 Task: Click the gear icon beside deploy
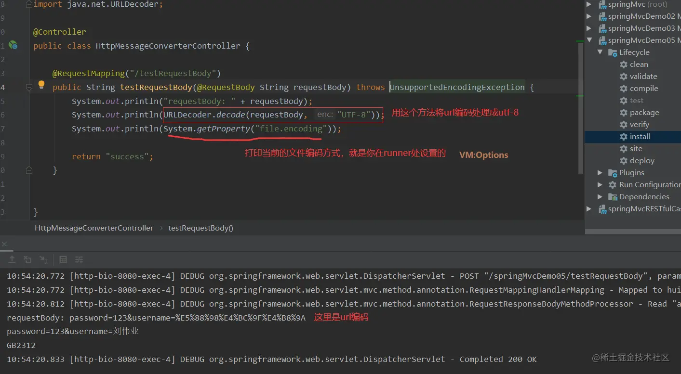[624, 161]
